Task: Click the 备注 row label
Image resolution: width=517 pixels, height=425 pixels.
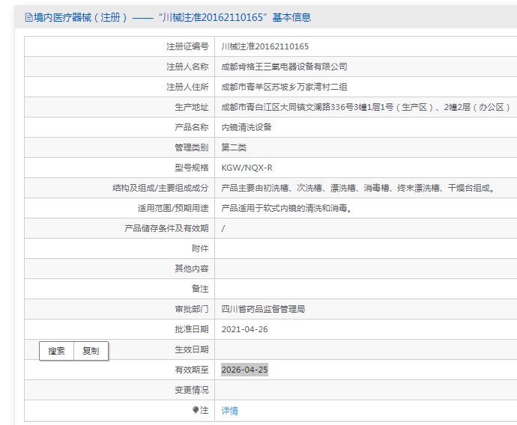Action: point(200,289)
